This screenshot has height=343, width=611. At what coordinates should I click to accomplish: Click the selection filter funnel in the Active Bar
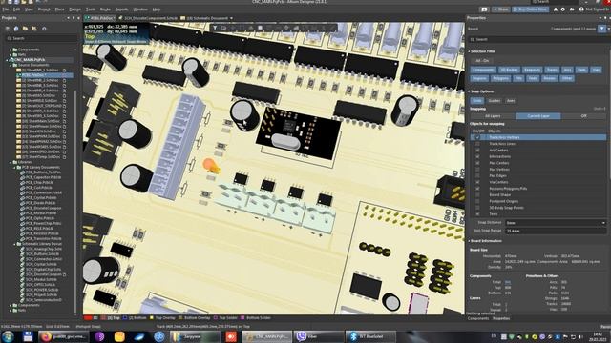(x=215, y=28)
